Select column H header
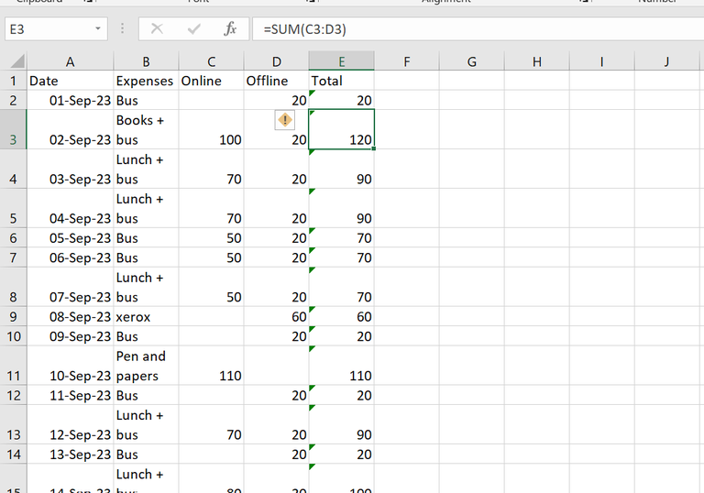The height and width of the screenshot is (493, 704). click(536, 61)
